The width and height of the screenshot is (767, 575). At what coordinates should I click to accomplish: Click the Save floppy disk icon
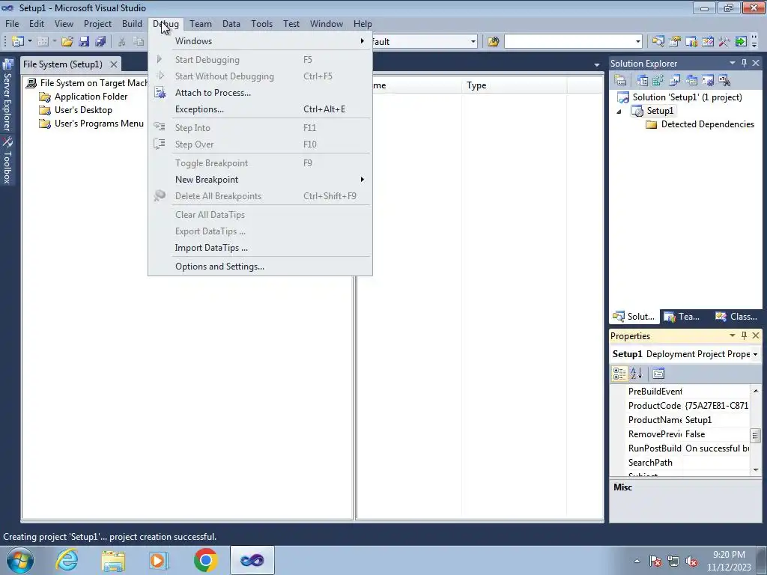[x=84, y=42]
